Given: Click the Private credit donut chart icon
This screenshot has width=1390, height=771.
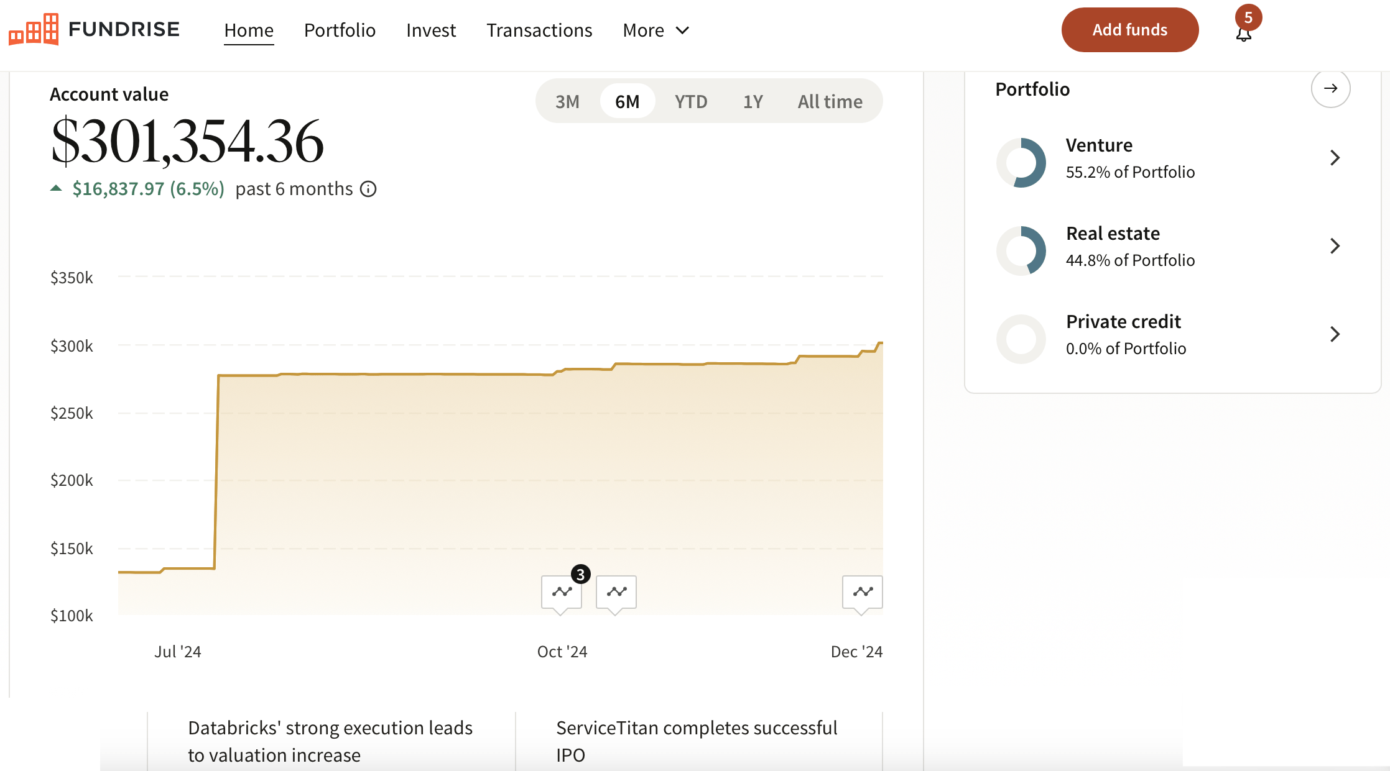Looking at the screenshot, I should (1021, 339).
